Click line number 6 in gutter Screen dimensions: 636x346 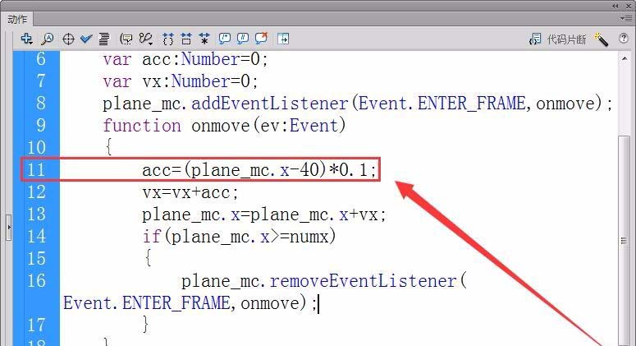40,59
